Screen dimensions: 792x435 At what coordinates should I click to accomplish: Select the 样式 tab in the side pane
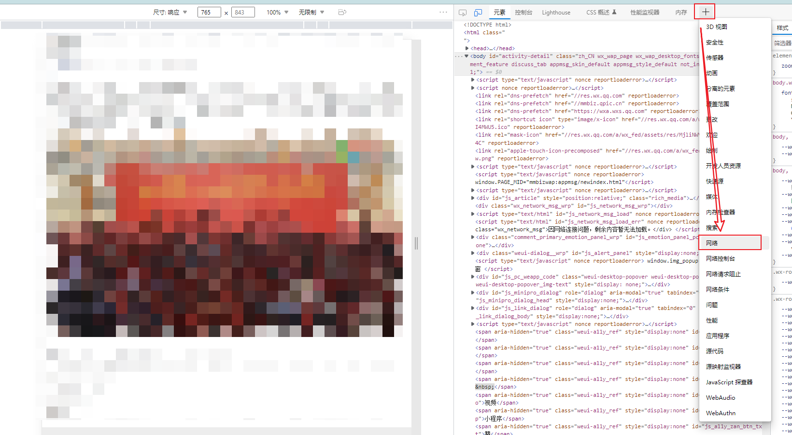pyautogui.click(x=782, y=28)
